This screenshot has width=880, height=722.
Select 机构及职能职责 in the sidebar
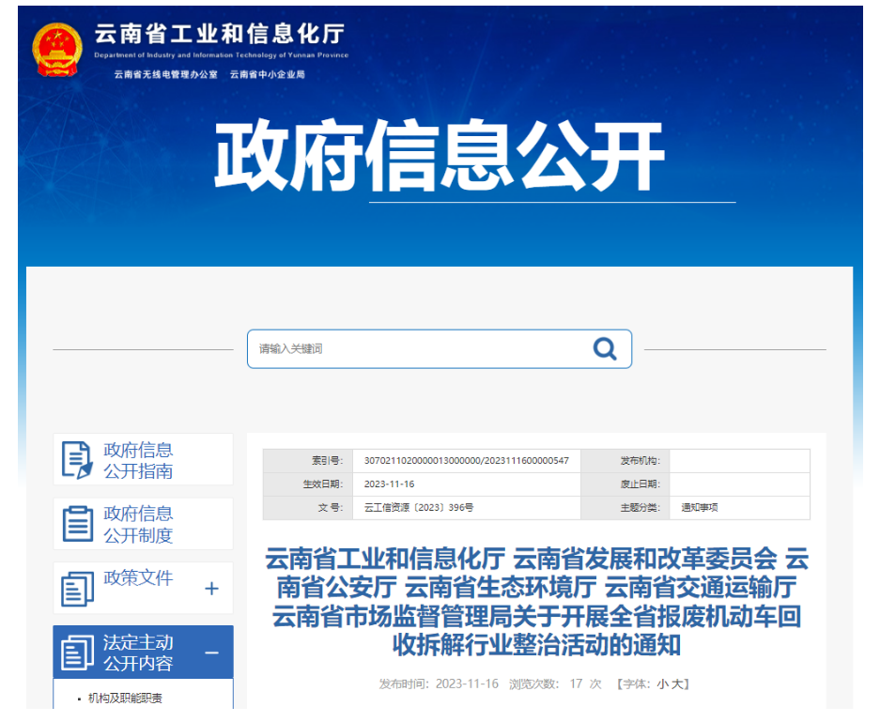tap(125, 699)
